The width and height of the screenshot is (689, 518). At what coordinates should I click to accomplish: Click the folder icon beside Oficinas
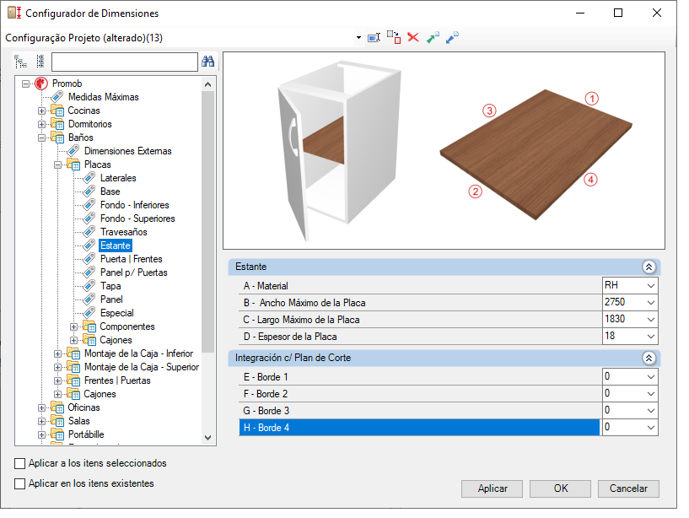click(57, 407)
